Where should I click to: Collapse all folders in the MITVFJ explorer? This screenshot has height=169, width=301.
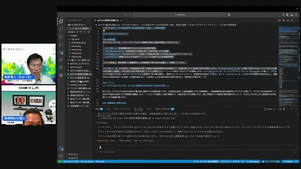[88, 32]
